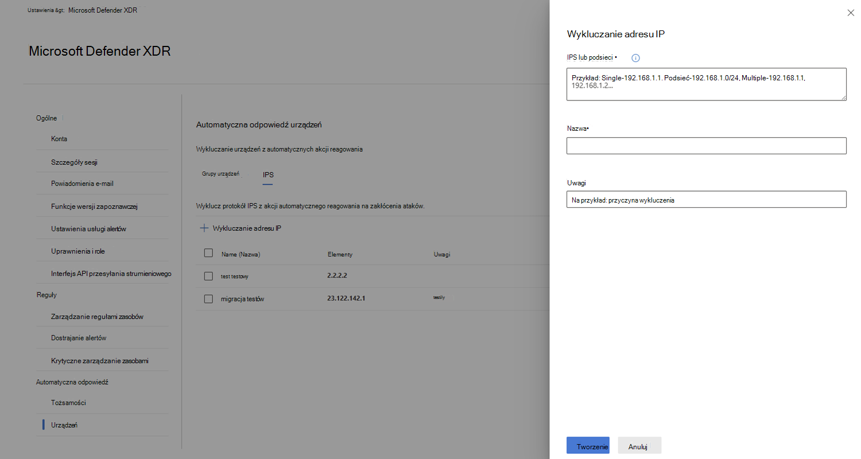
Task: Click the Anuluj button
Action: [639, 446]
